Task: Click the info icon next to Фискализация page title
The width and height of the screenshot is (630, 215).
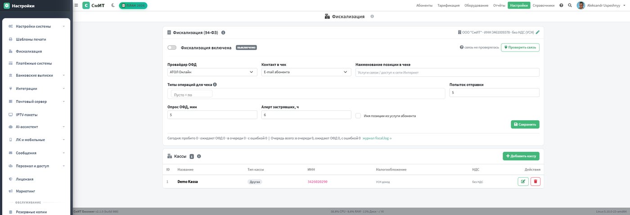Action: (x=372, y=16)
